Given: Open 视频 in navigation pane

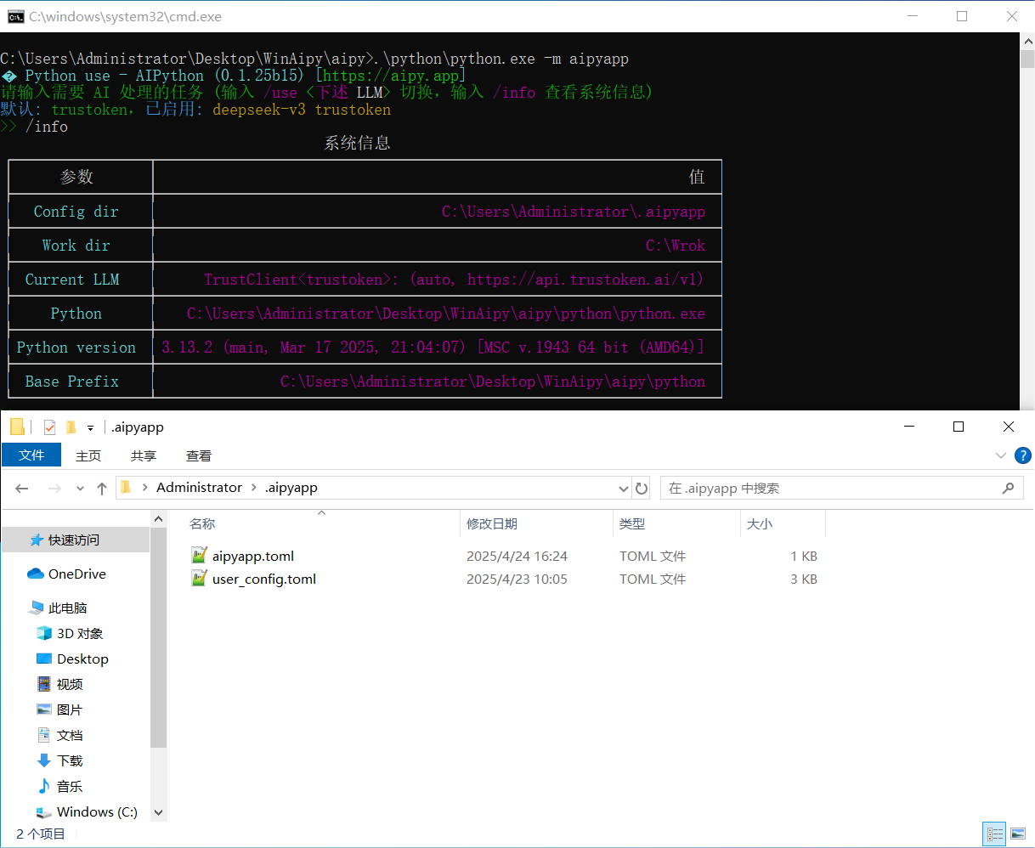Looking at the screenshot, I should pos(70,684).
